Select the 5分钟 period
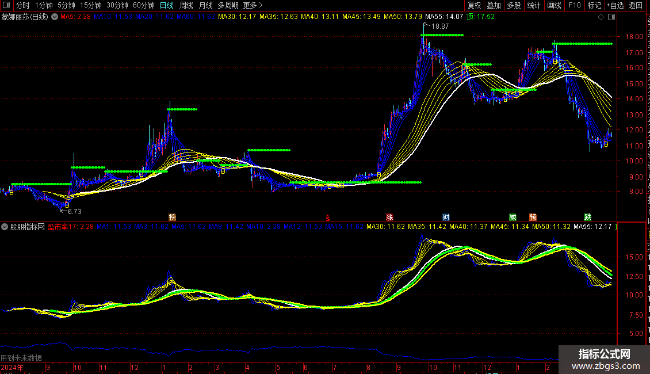 (x=66, y=5)
